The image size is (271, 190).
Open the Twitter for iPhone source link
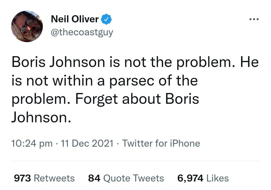point(161,143)
